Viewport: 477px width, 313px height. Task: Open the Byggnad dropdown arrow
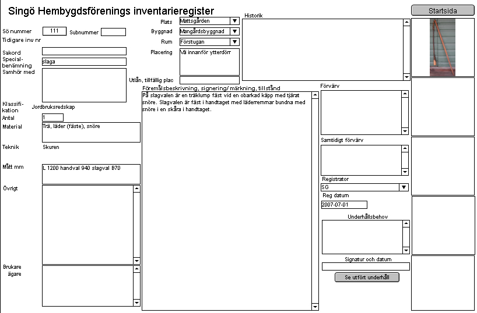(234, 31)
